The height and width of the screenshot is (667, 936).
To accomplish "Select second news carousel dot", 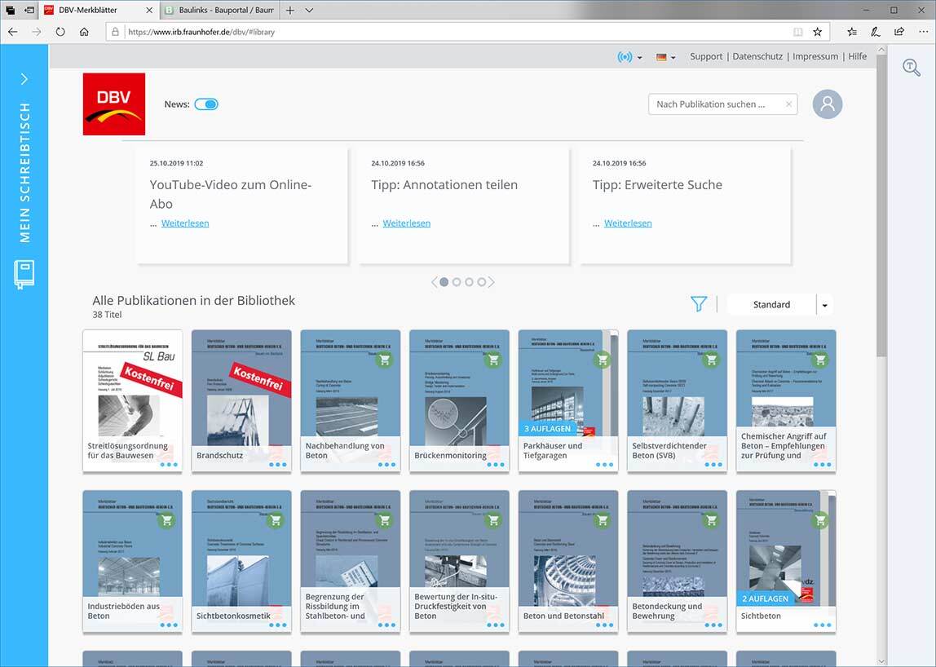I will [456, 282].
